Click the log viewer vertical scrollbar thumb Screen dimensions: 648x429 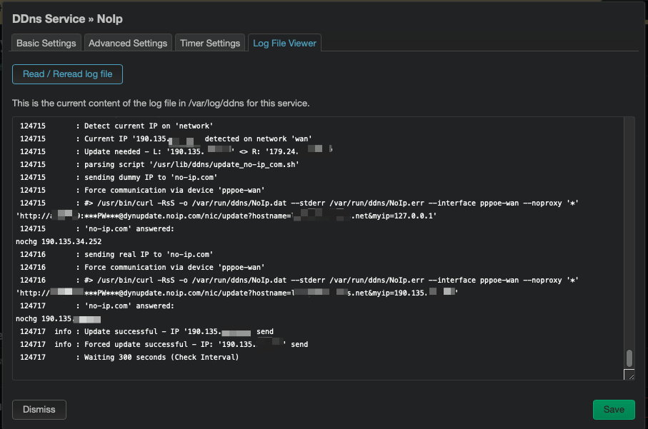(629, 358)
